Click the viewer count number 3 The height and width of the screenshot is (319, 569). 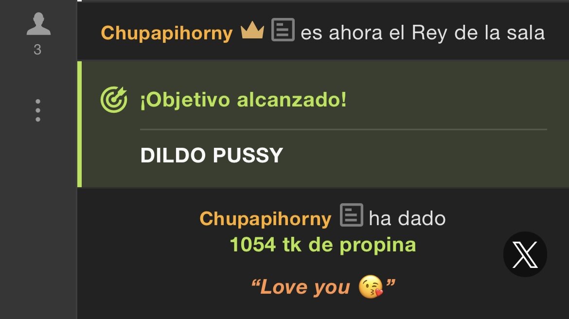(x=37, y=50)
